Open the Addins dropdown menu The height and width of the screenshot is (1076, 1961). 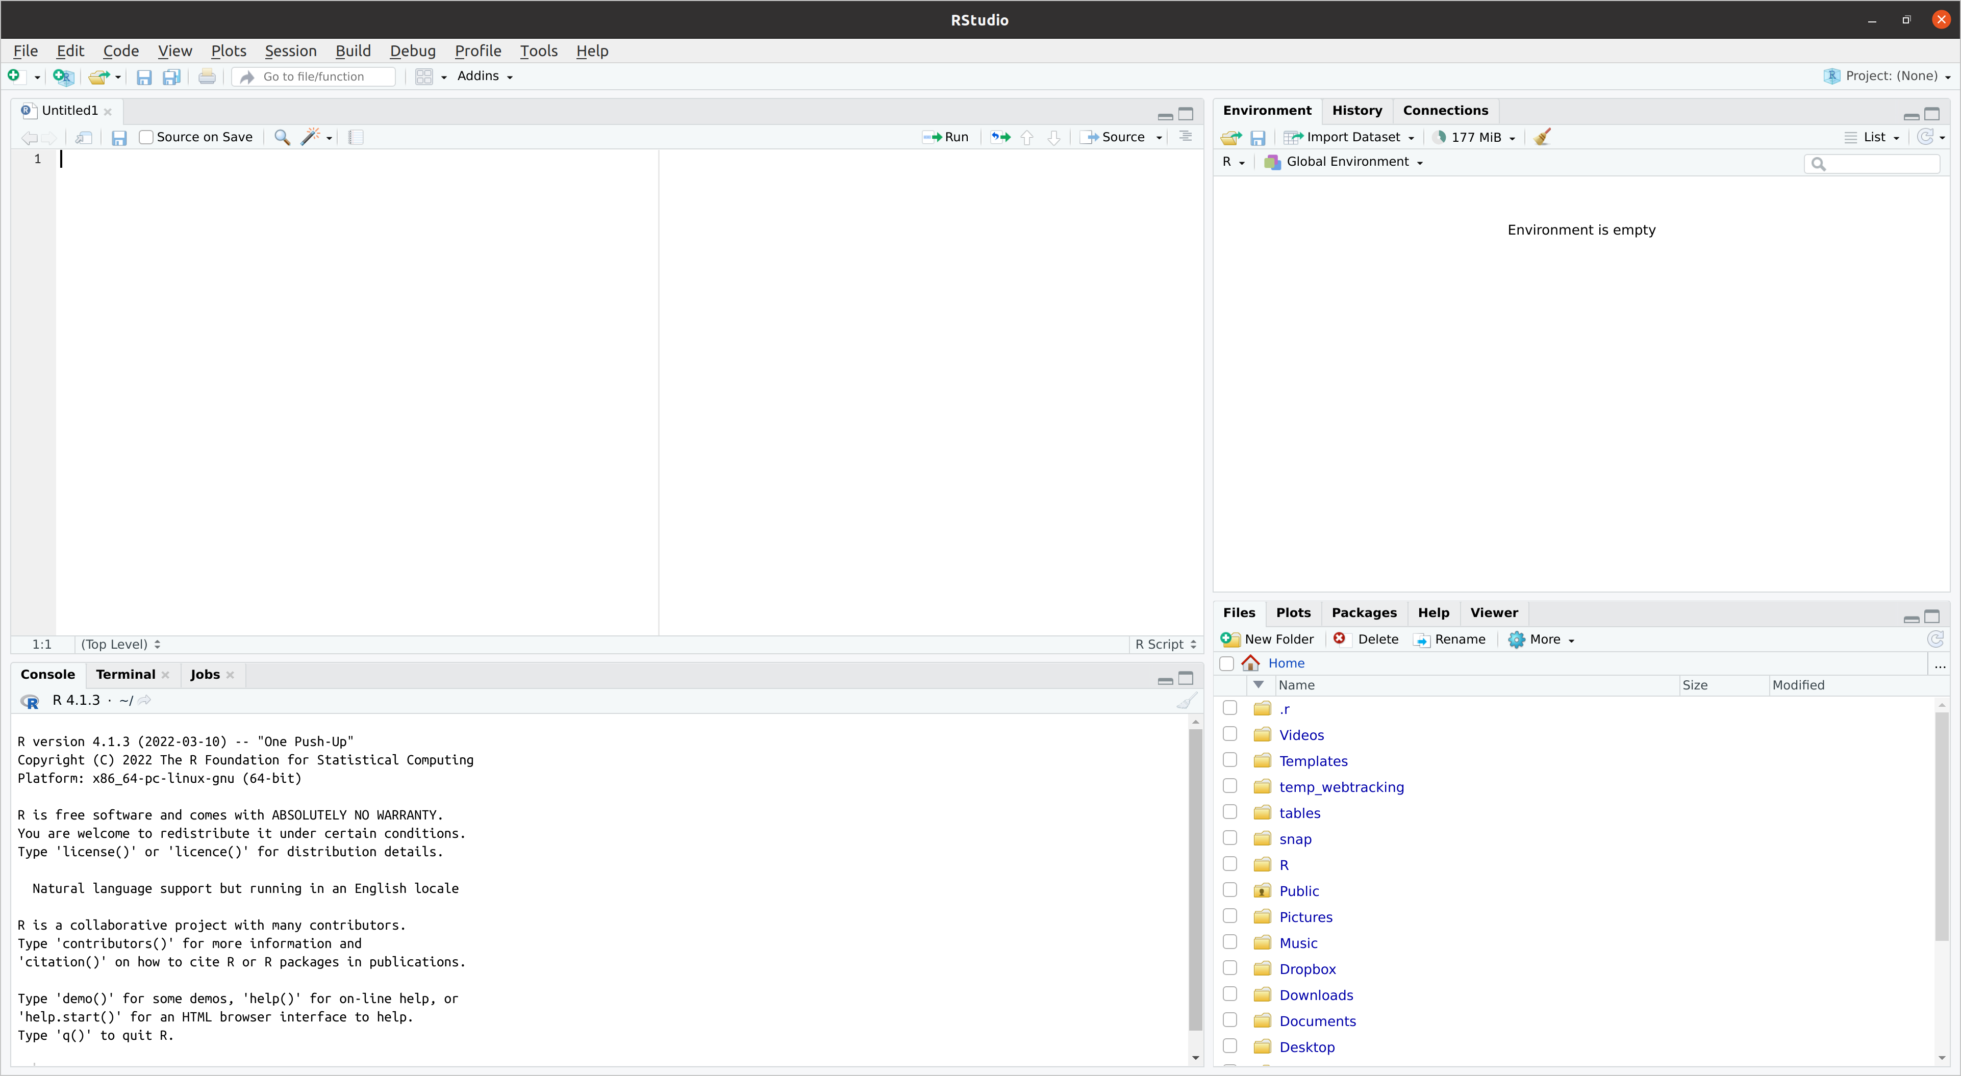point(484,76)
